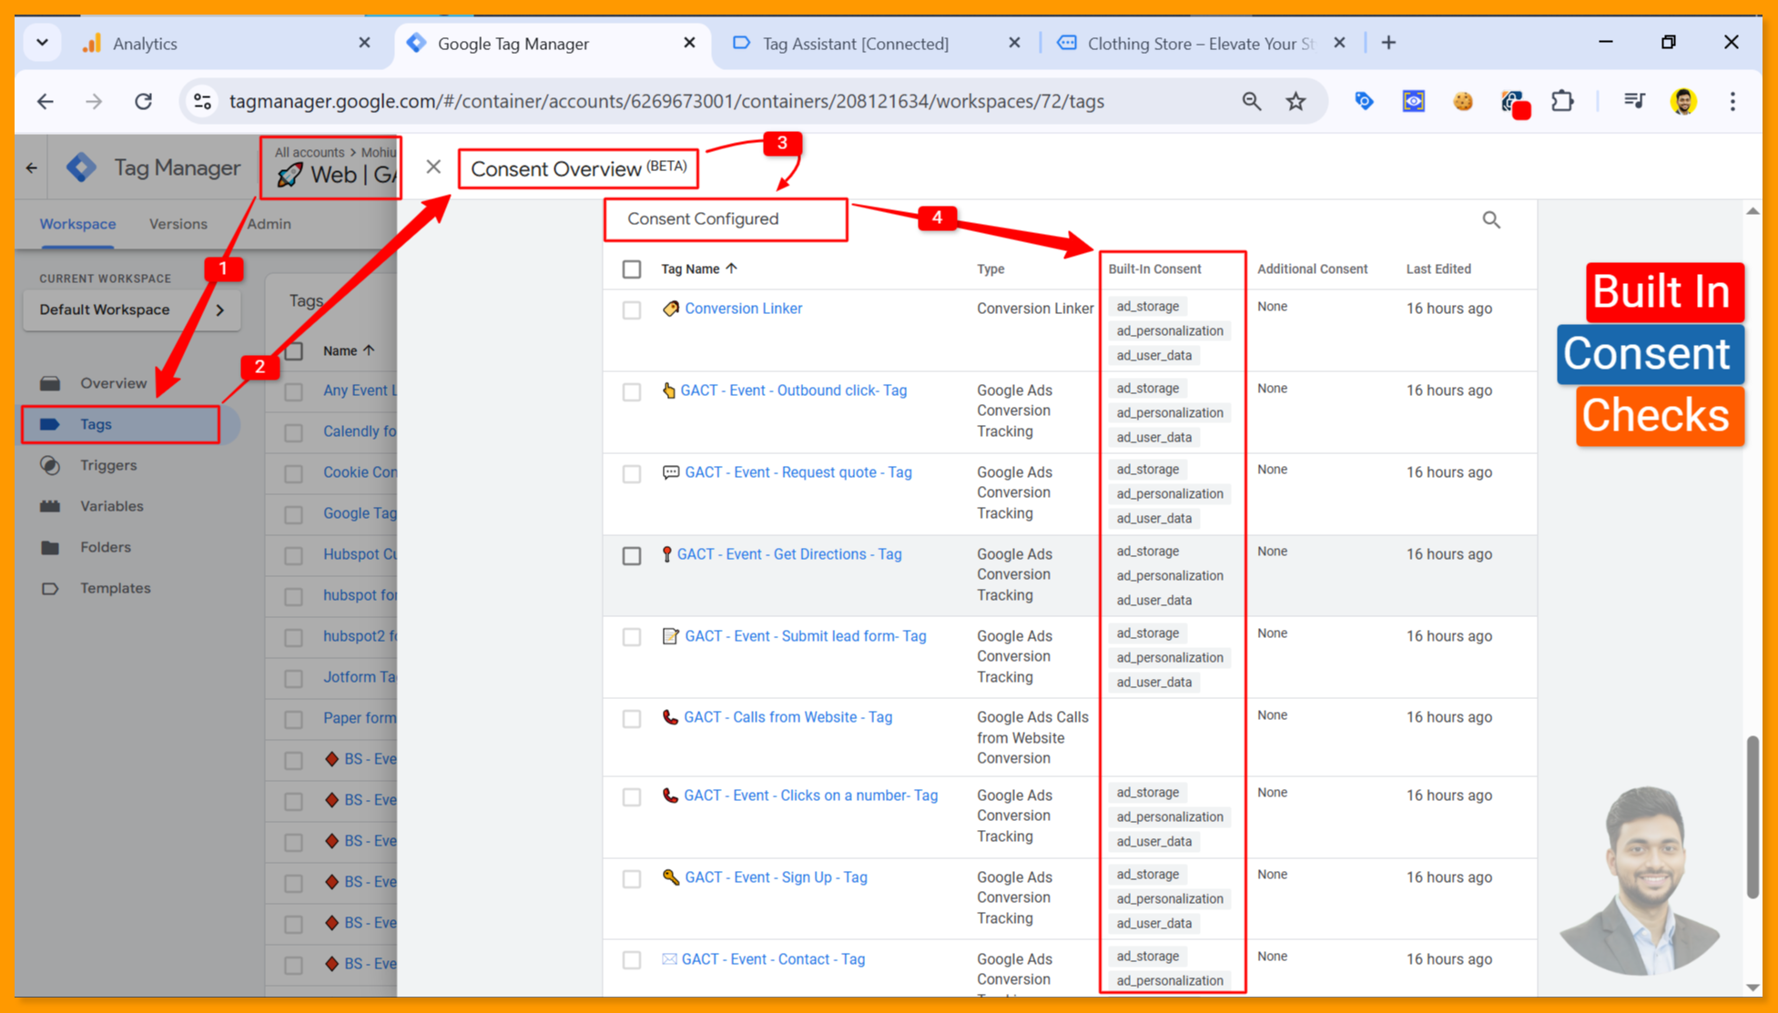
Task: Expand the Default Workspace chevron
Action: [220, 309]
